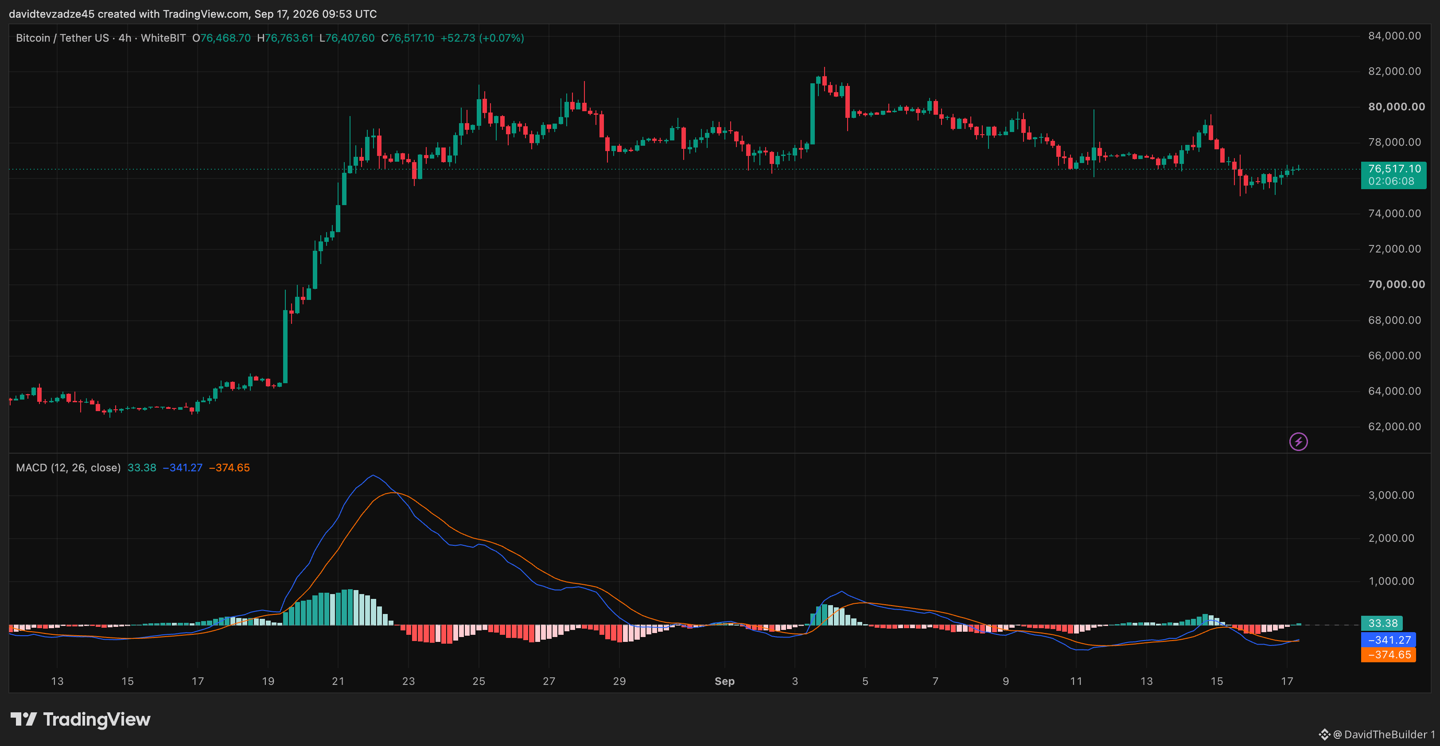The height and width of the screenshot is (746, 1440).
Task: Click the 70,000.00 price axis label
Action: click(1396, 284)
